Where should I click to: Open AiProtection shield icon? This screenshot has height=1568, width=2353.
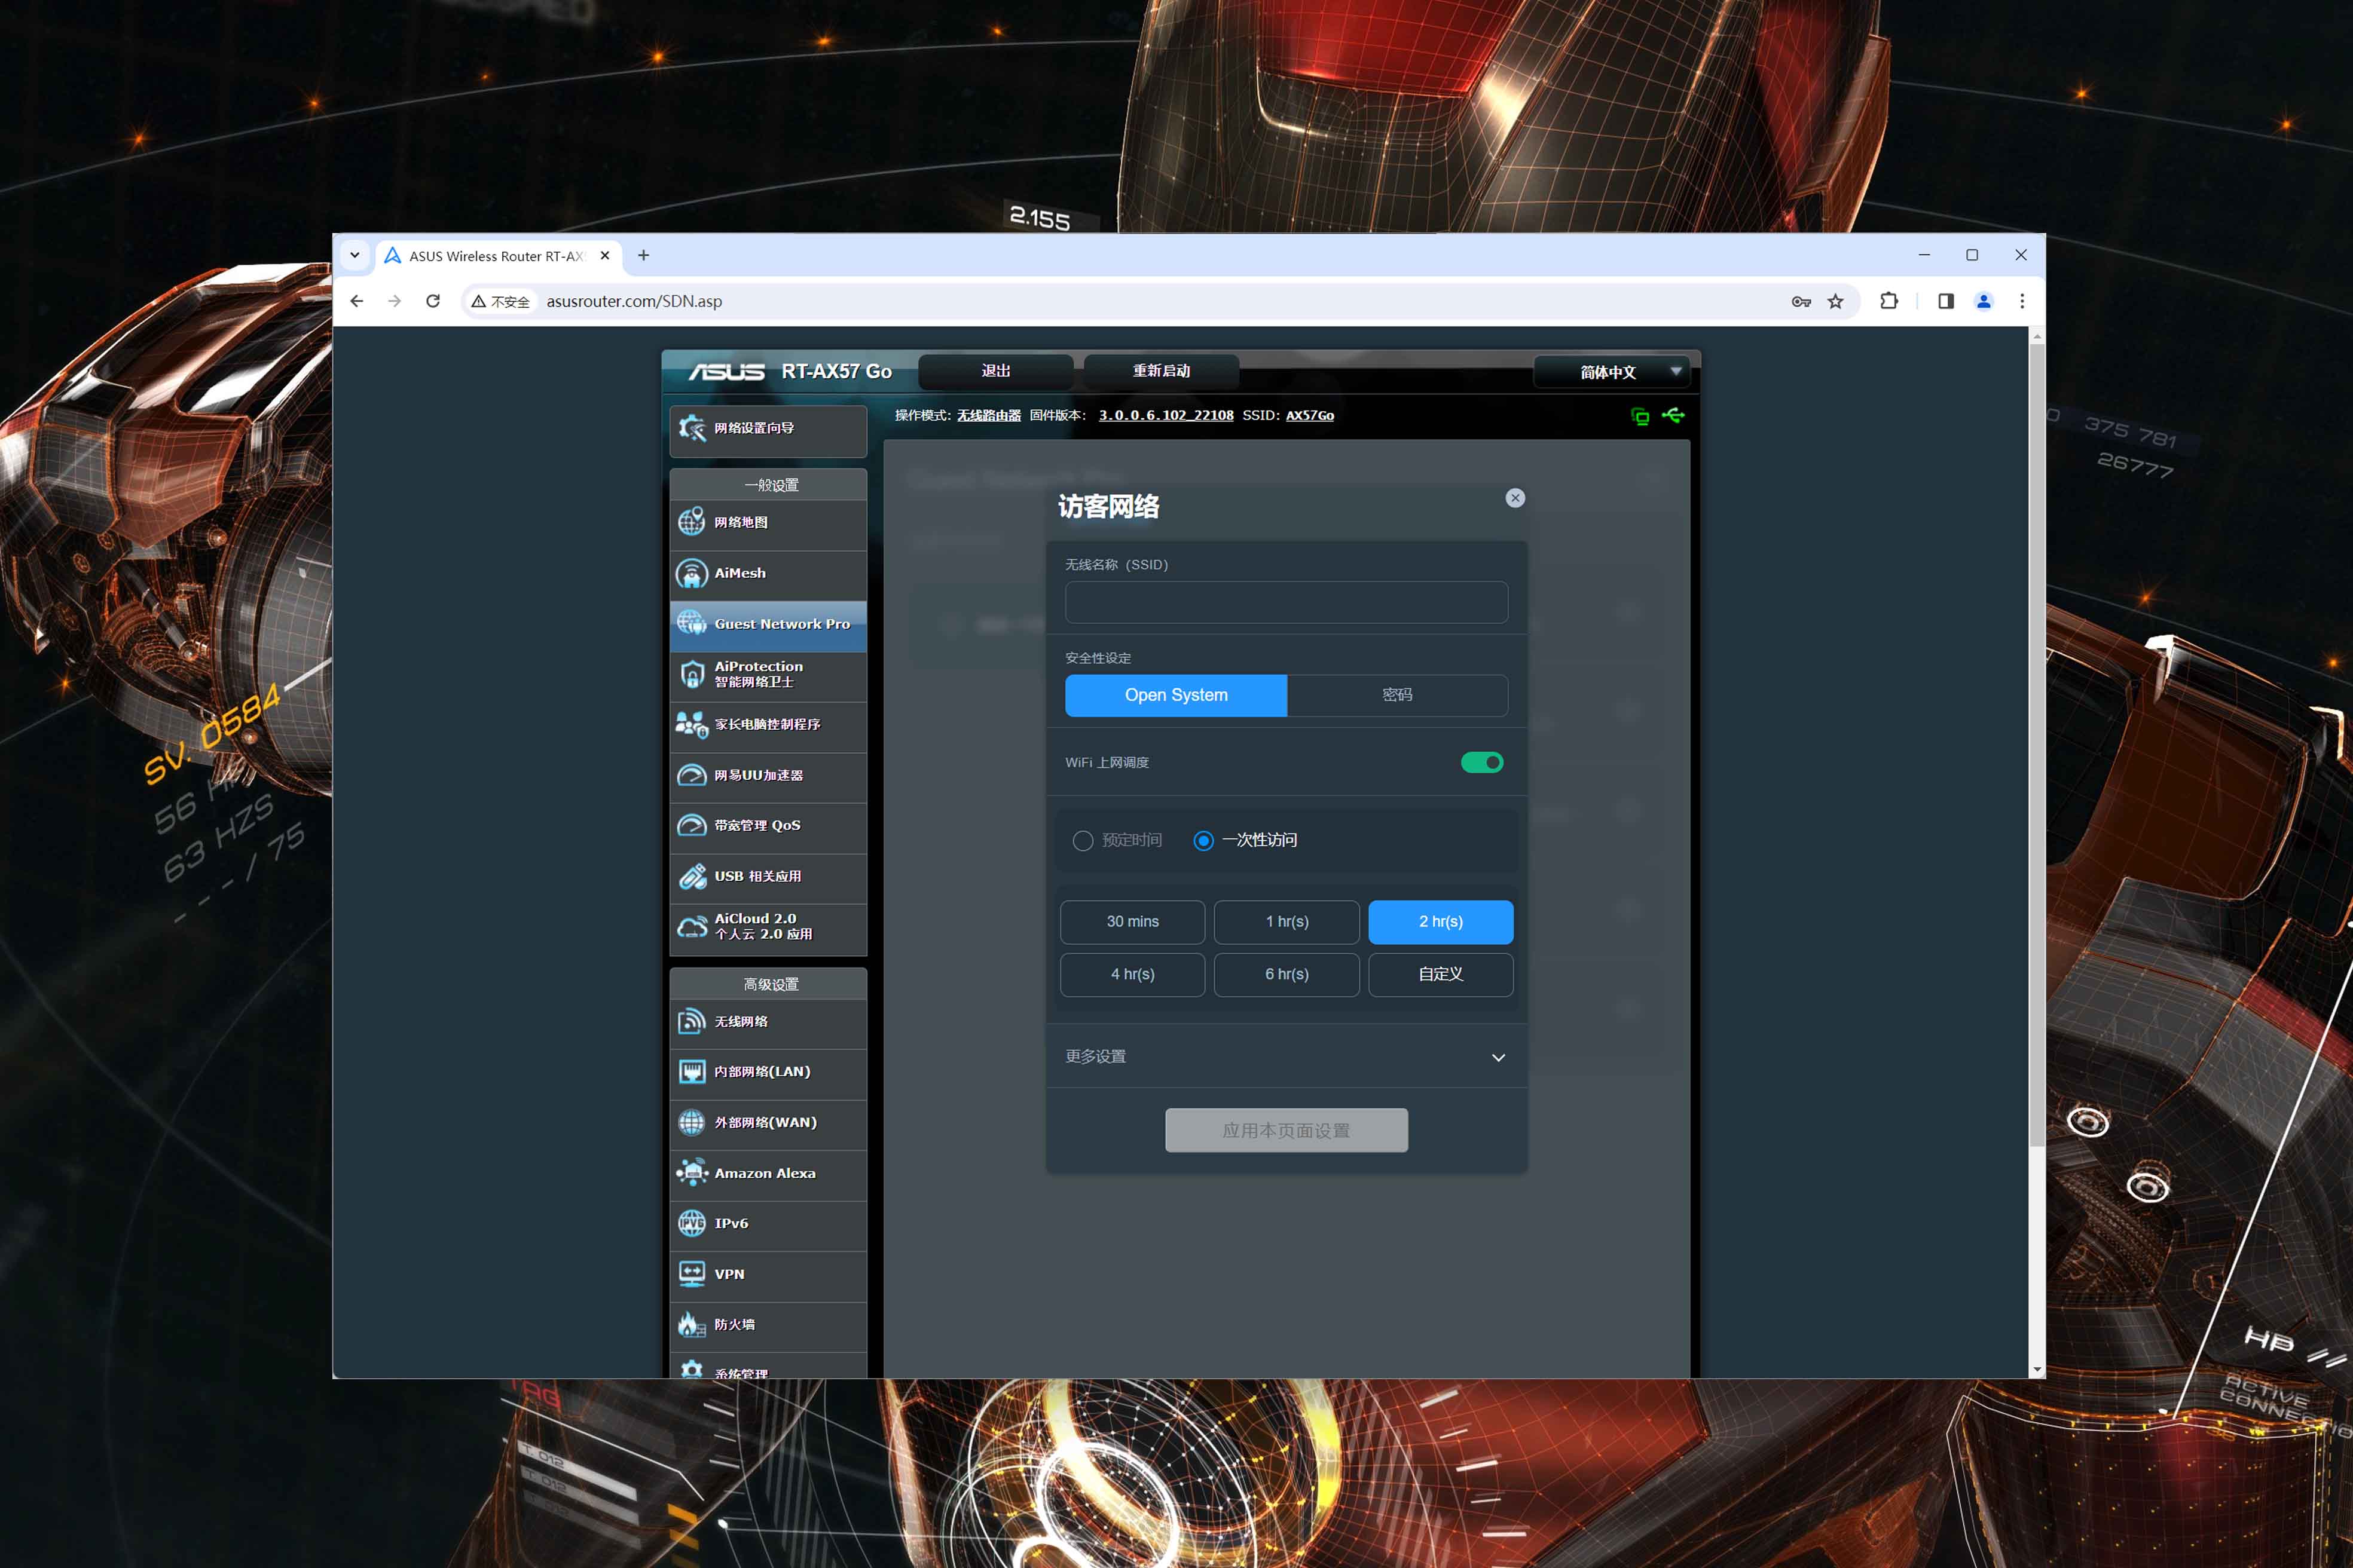pos(691,674)
